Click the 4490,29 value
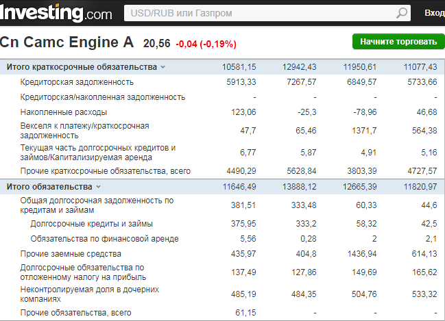 click(x=241, y=171)
